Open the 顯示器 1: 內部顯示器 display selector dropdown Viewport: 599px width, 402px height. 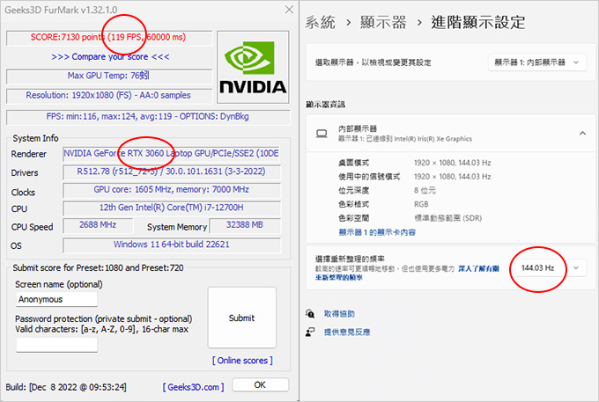(x=537, y=62)
